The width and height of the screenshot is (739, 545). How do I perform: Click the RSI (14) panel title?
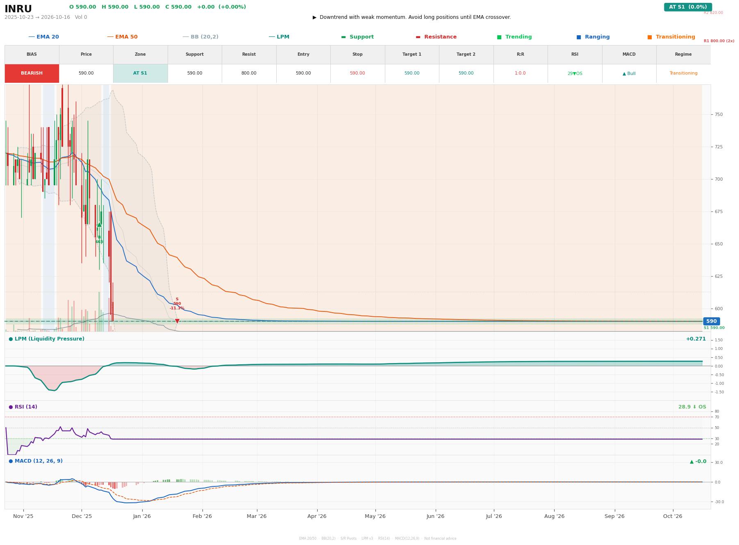click(23, 407)
